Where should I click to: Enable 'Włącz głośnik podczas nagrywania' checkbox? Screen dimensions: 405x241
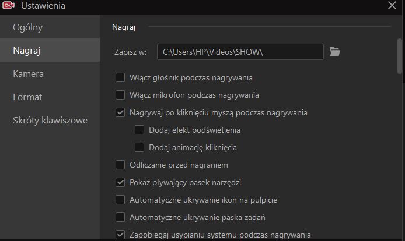pos(120,77)
